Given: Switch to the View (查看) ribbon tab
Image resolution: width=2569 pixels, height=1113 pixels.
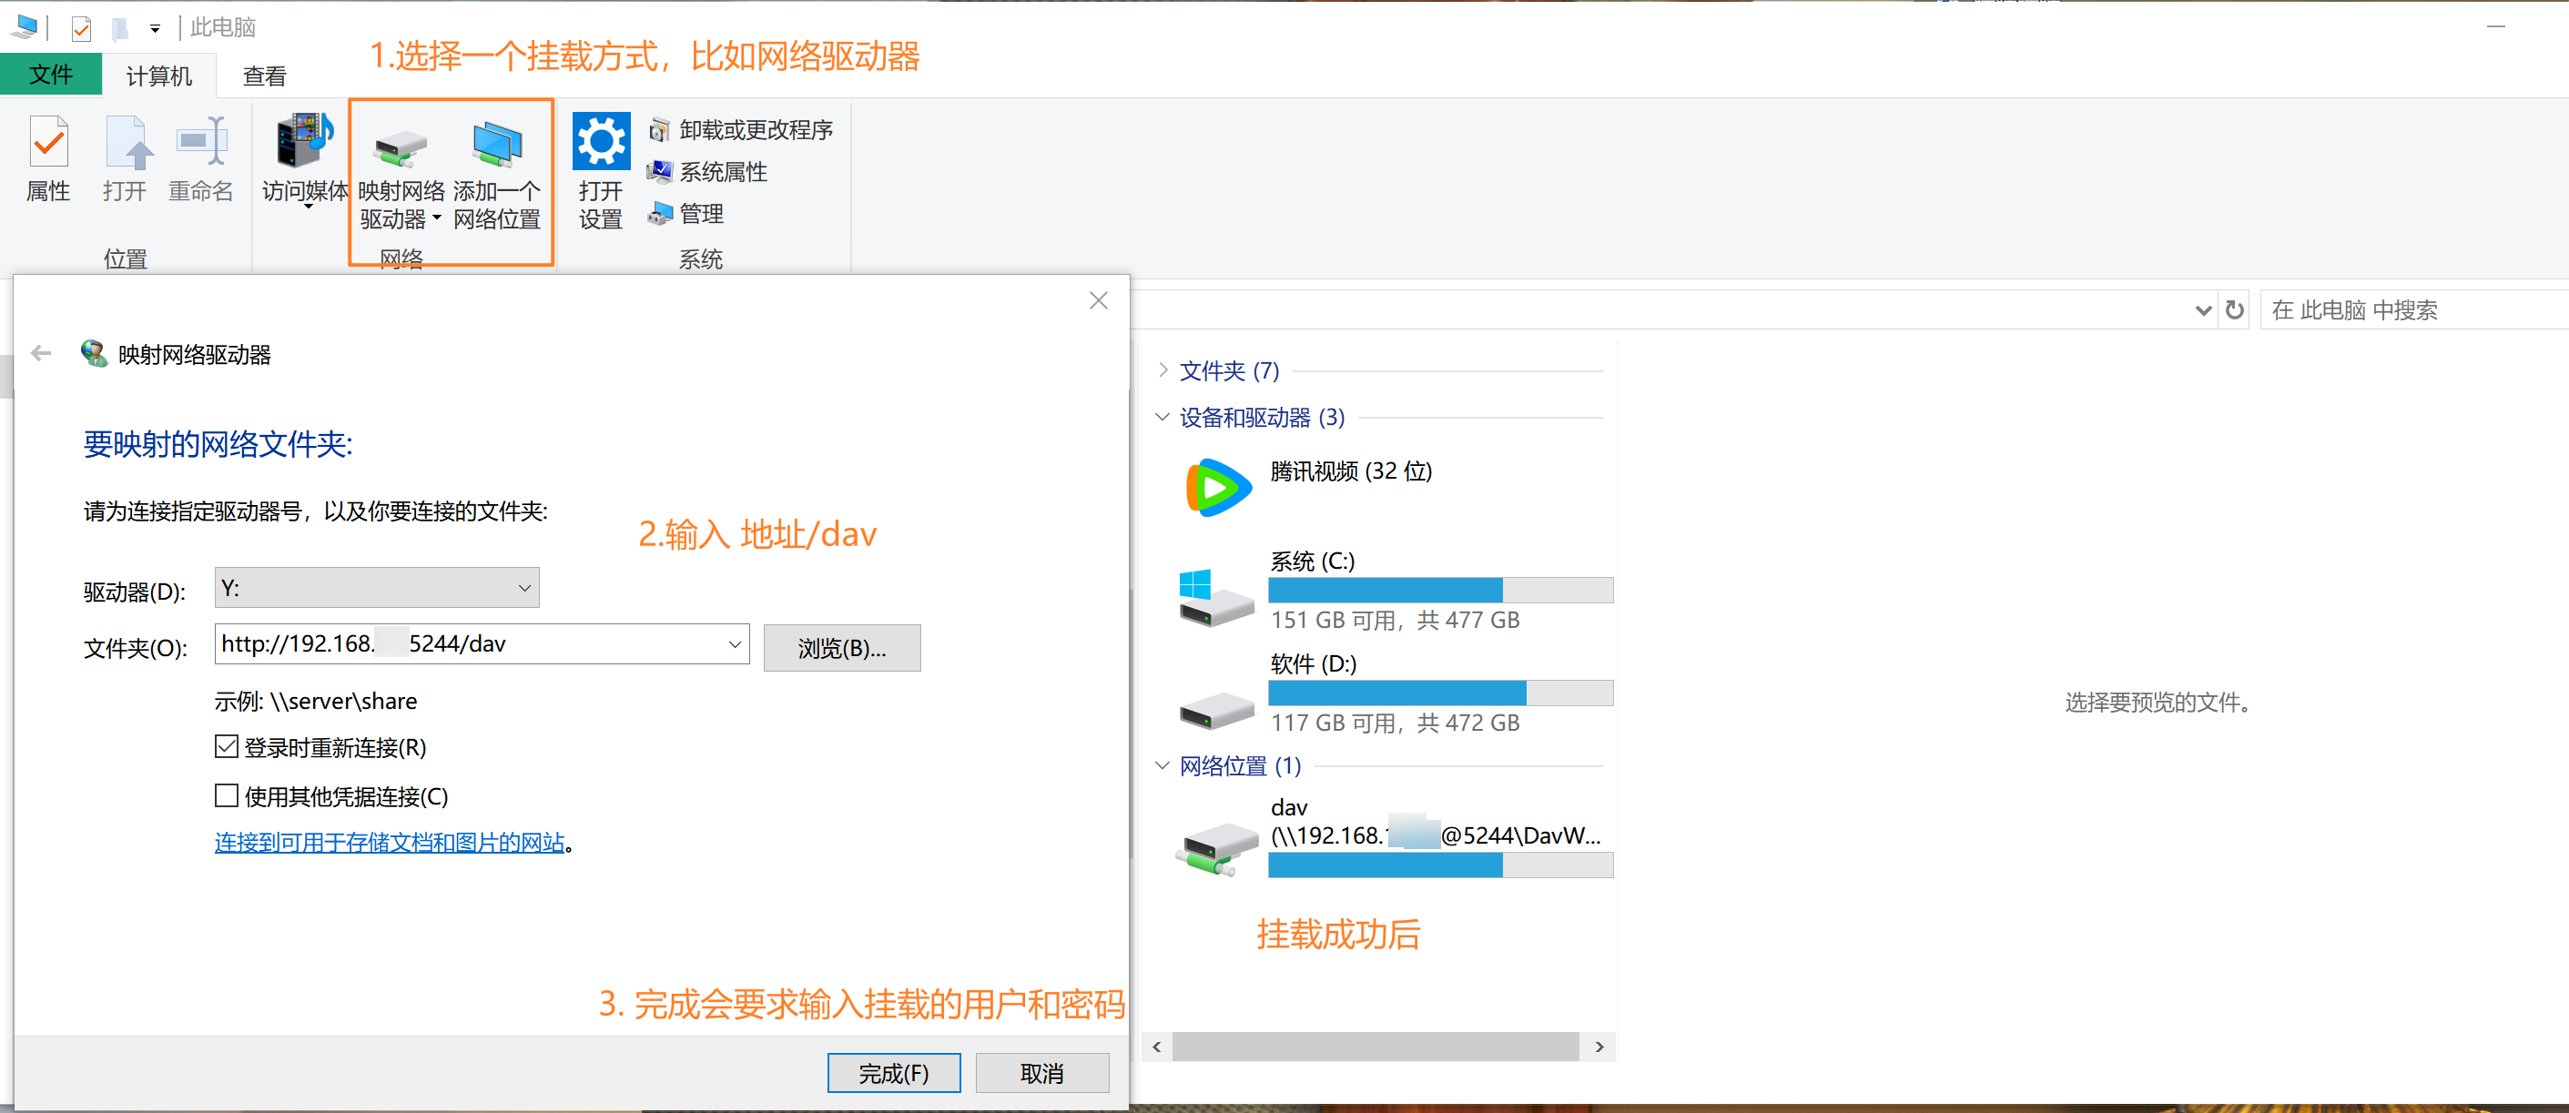Looking at the screenshot, I should click(264, 76).
